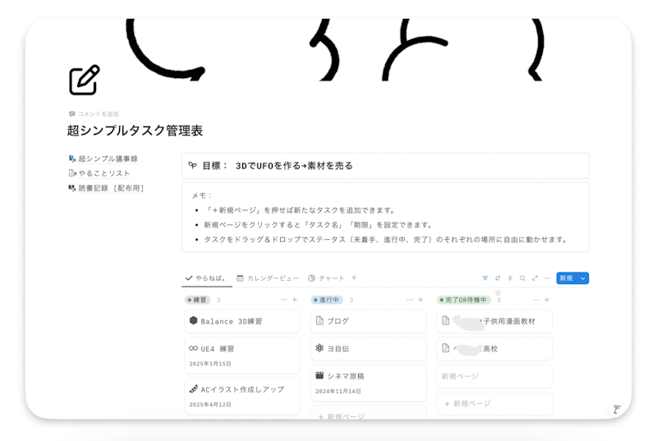Click the 進行中 group label
The width and height of the screenshot is (657, 441).
[327, 300]
